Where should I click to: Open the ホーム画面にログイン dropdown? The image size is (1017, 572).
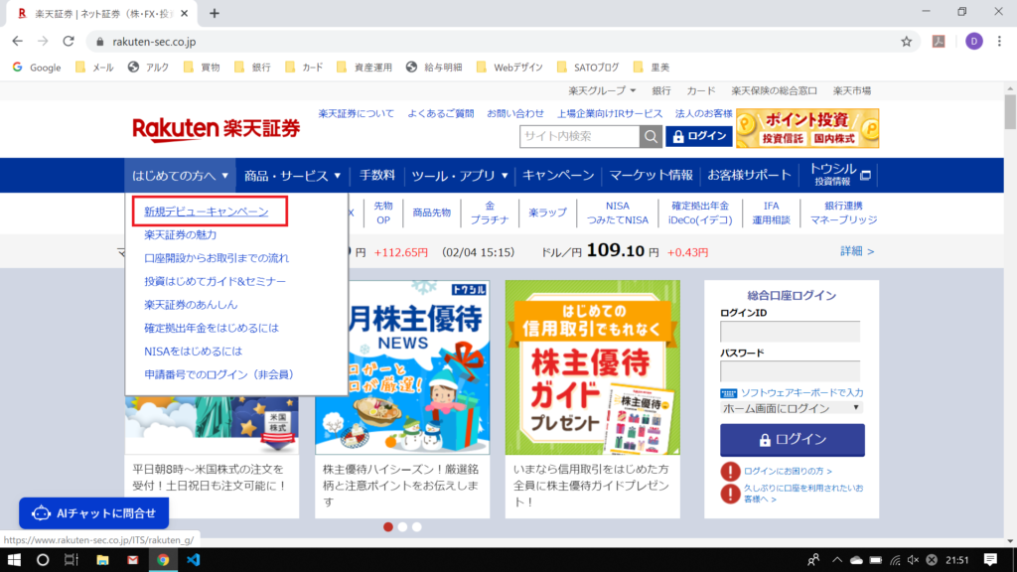pyautogui.click(x=791, y=408)
